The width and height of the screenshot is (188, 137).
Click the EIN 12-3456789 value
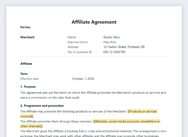114,52
